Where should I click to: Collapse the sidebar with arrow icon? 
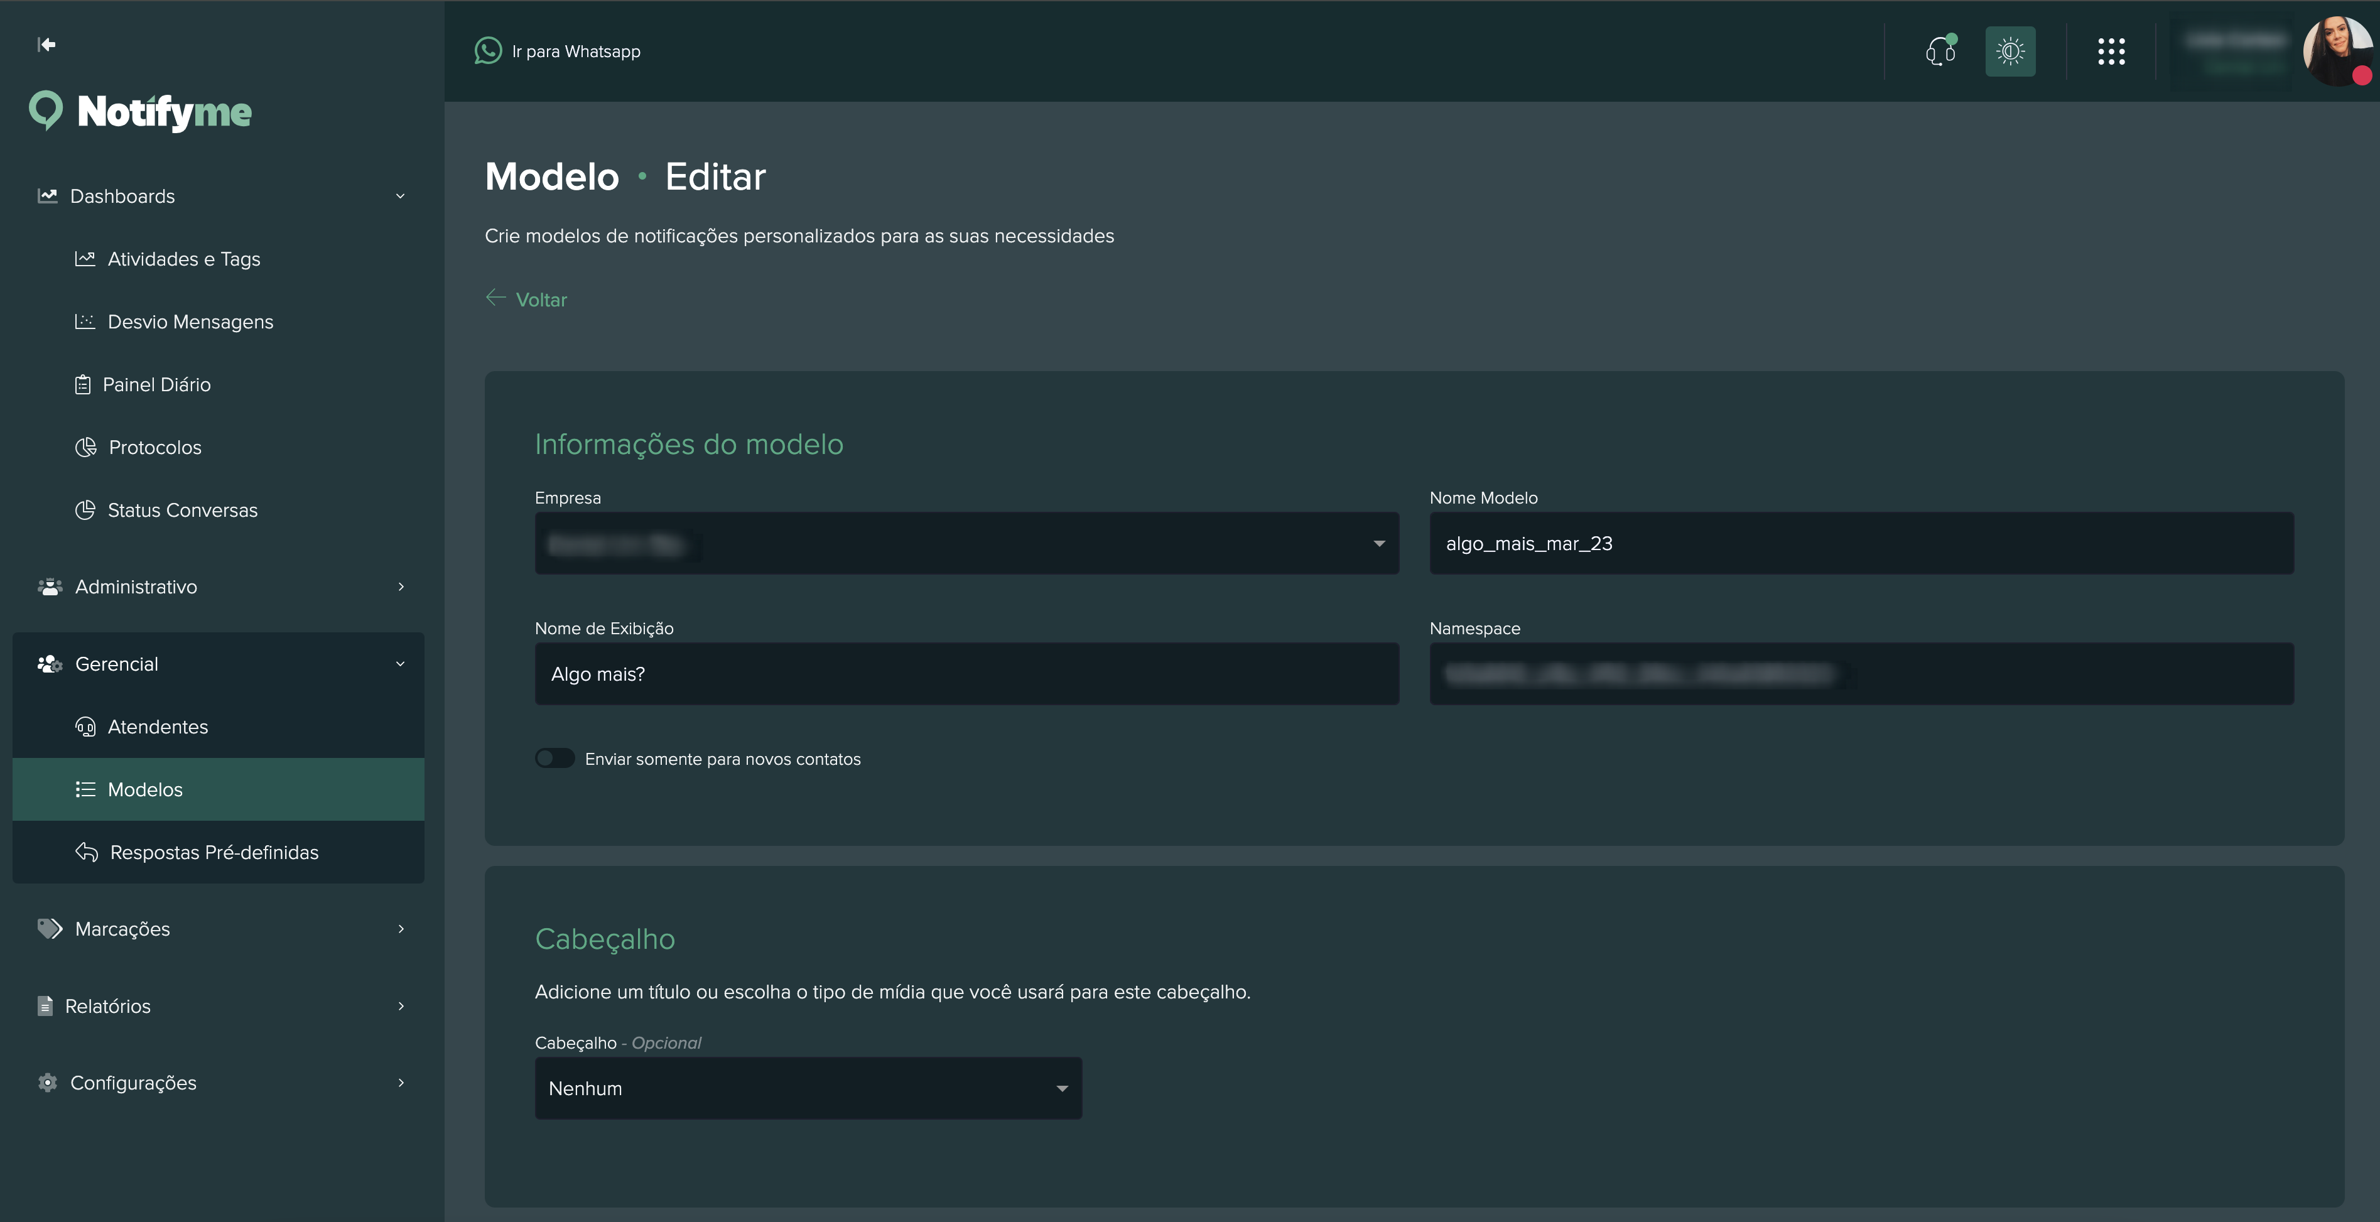46,45
